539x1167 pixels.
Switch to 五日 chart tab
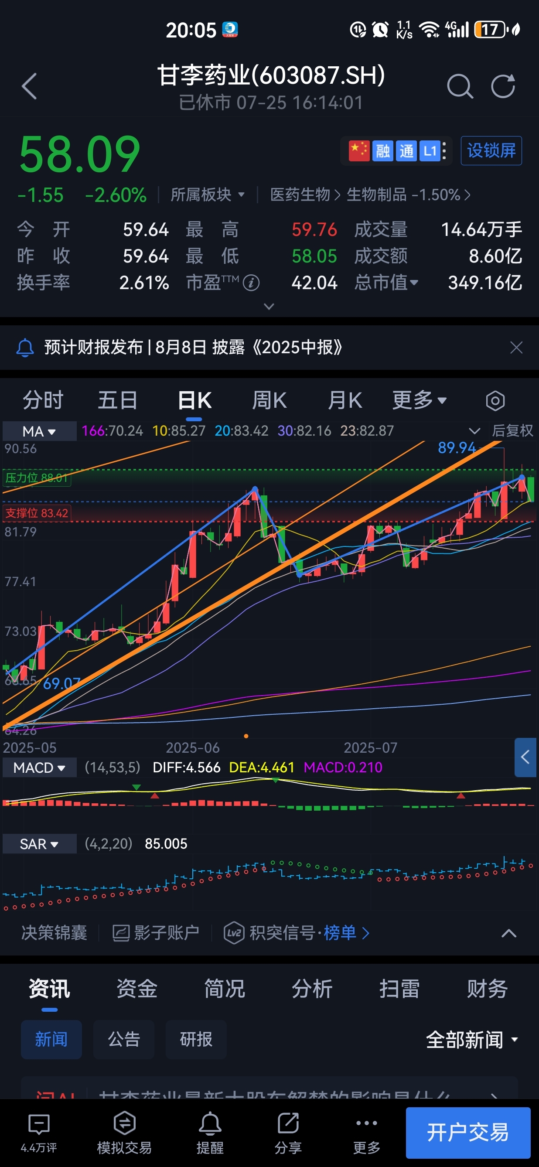click(x=118, y=400)
